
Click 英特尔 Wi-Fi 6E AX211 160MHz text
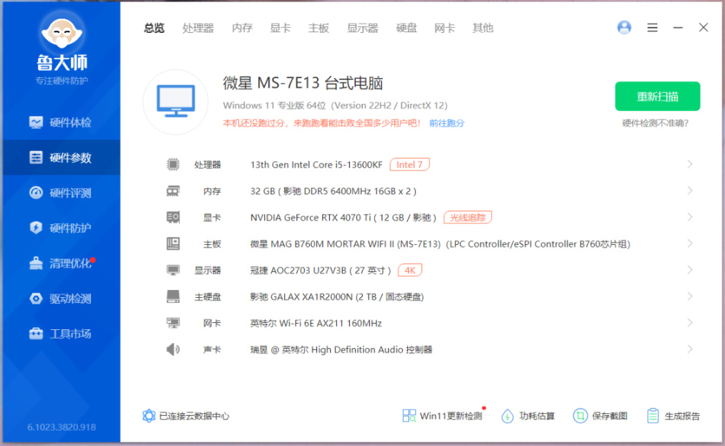click(316, 323)
